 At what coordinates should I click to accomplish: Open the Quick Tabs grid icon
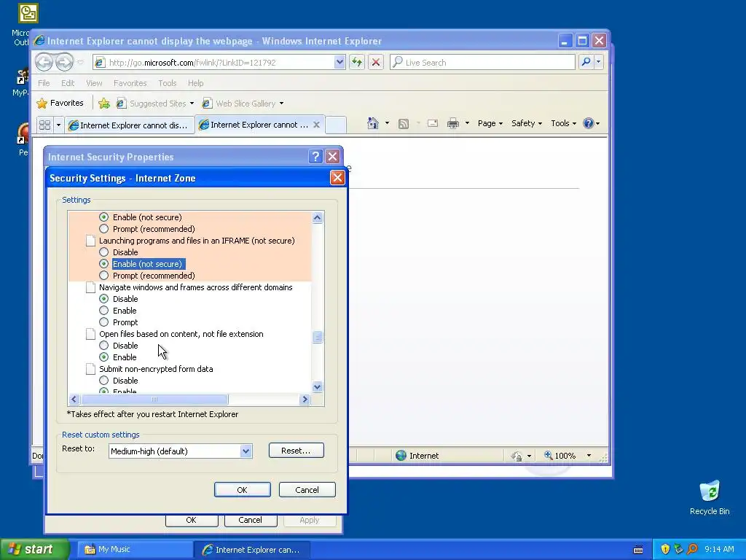pos(44,125)
